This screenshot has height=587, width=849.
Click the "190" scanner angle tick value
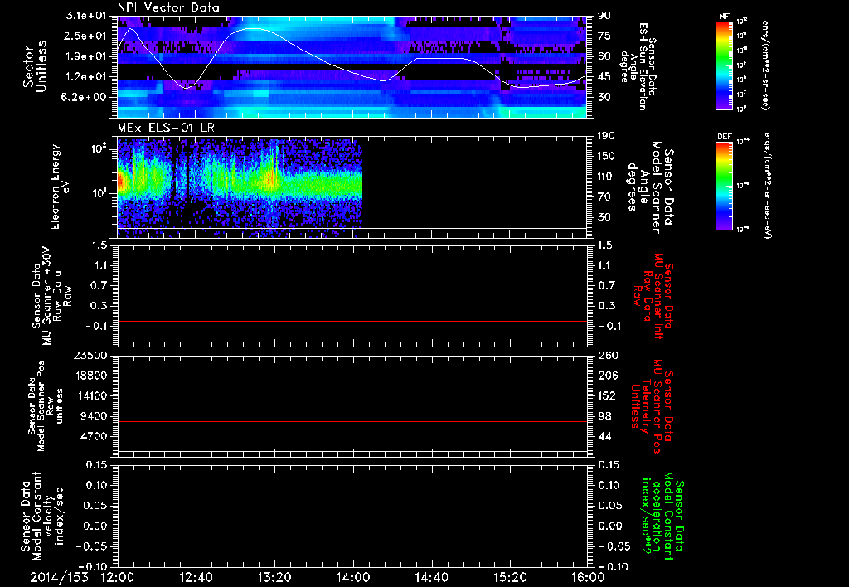[x=606, y=136]
